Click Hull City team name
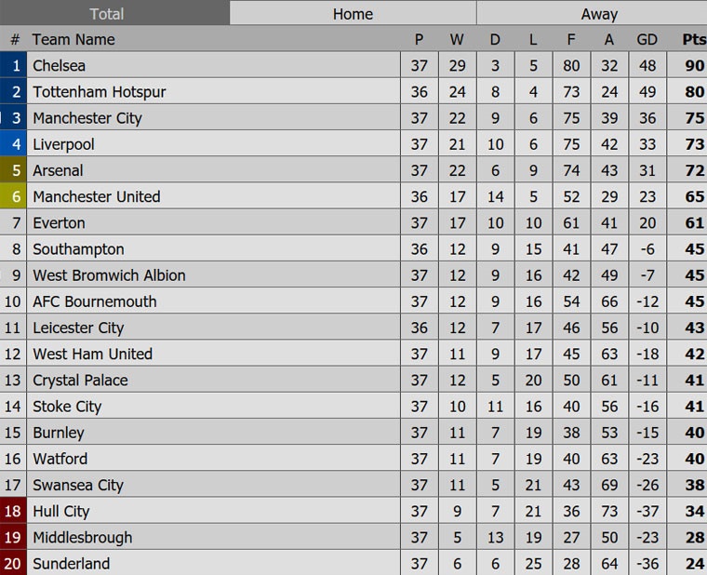Image resolution: width=707 pixels, height=575 pixels. click(x=60, y=511)
